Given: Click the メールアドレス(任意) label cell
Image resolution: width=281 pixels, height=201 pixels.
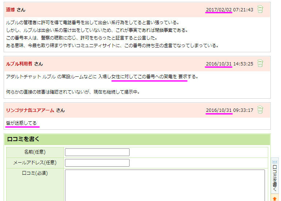Looking at the screenshot, I should [x=35, y=163].
